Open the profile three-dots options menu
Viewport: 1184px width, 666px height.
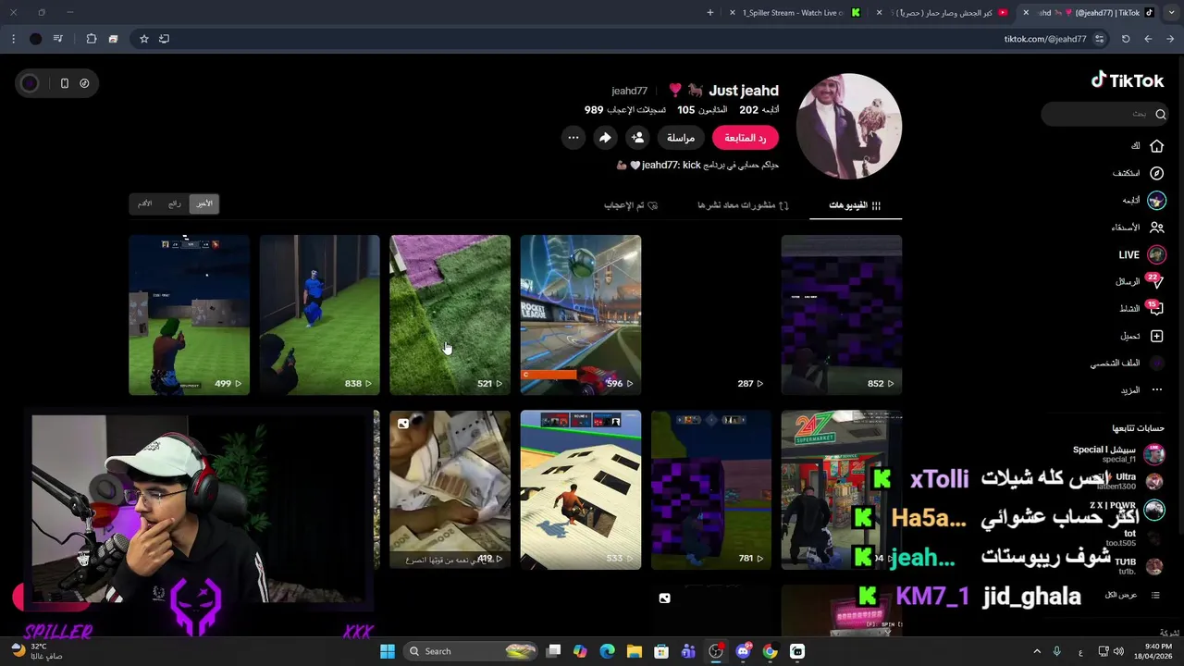click(573, 138)
